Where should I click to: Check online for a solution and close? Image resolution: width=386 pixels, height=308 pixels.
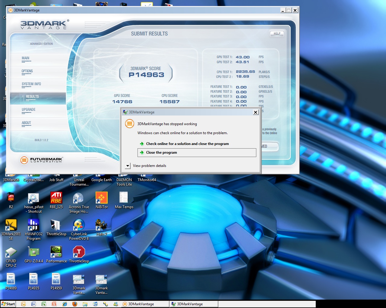(187, 144)
